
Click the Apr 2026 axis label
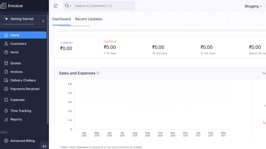tap(84, 134)
